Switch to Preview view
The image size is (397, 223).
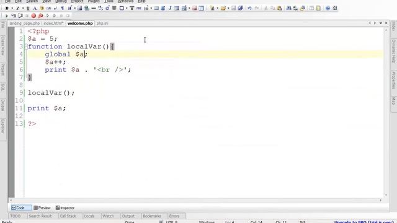pyautogui.click(x=42, y=208)
